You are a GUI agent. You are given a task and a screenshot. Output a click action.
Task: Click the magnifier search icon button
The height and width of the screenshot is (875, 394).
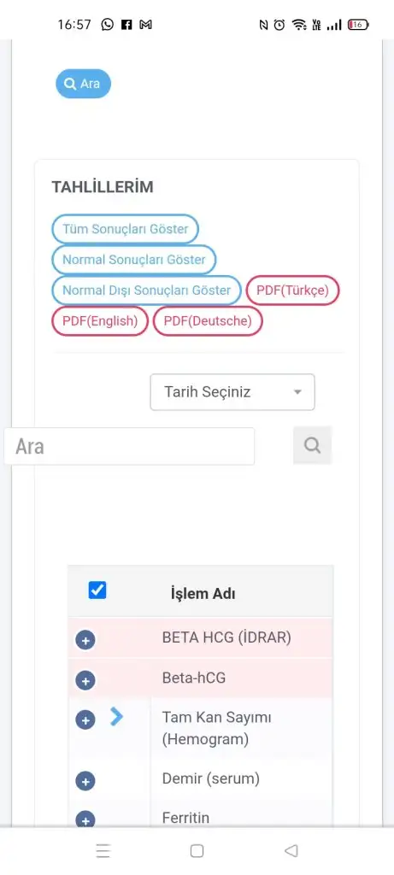[313, 445]
